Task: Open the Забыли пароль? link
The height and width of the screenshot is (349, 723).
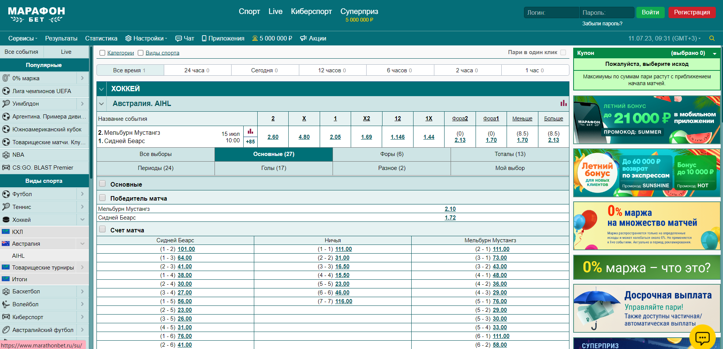Action: click(x=602, y=23)
